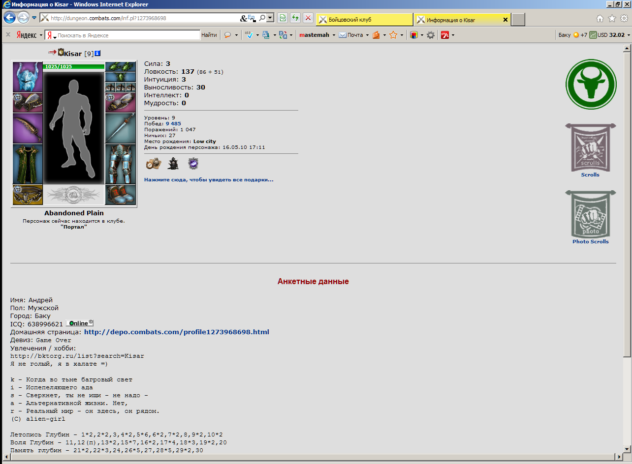632x464 pixels.
Task: Click the green amulet necklace slot
Action: (120, 77)
